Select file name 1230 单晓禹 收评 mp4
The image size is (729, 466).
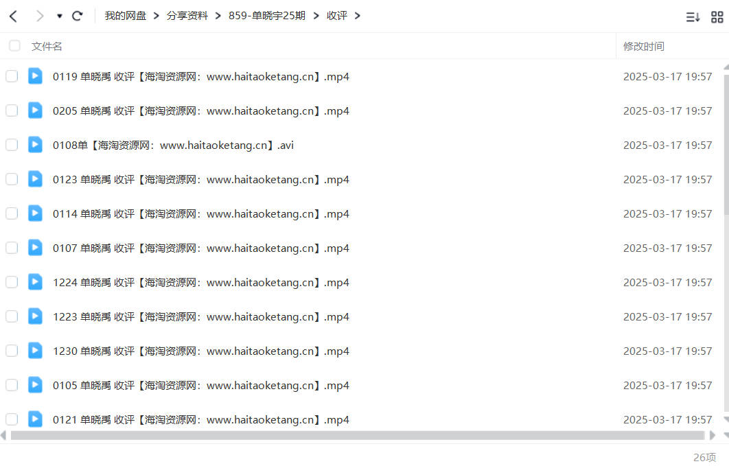[201, 351]
